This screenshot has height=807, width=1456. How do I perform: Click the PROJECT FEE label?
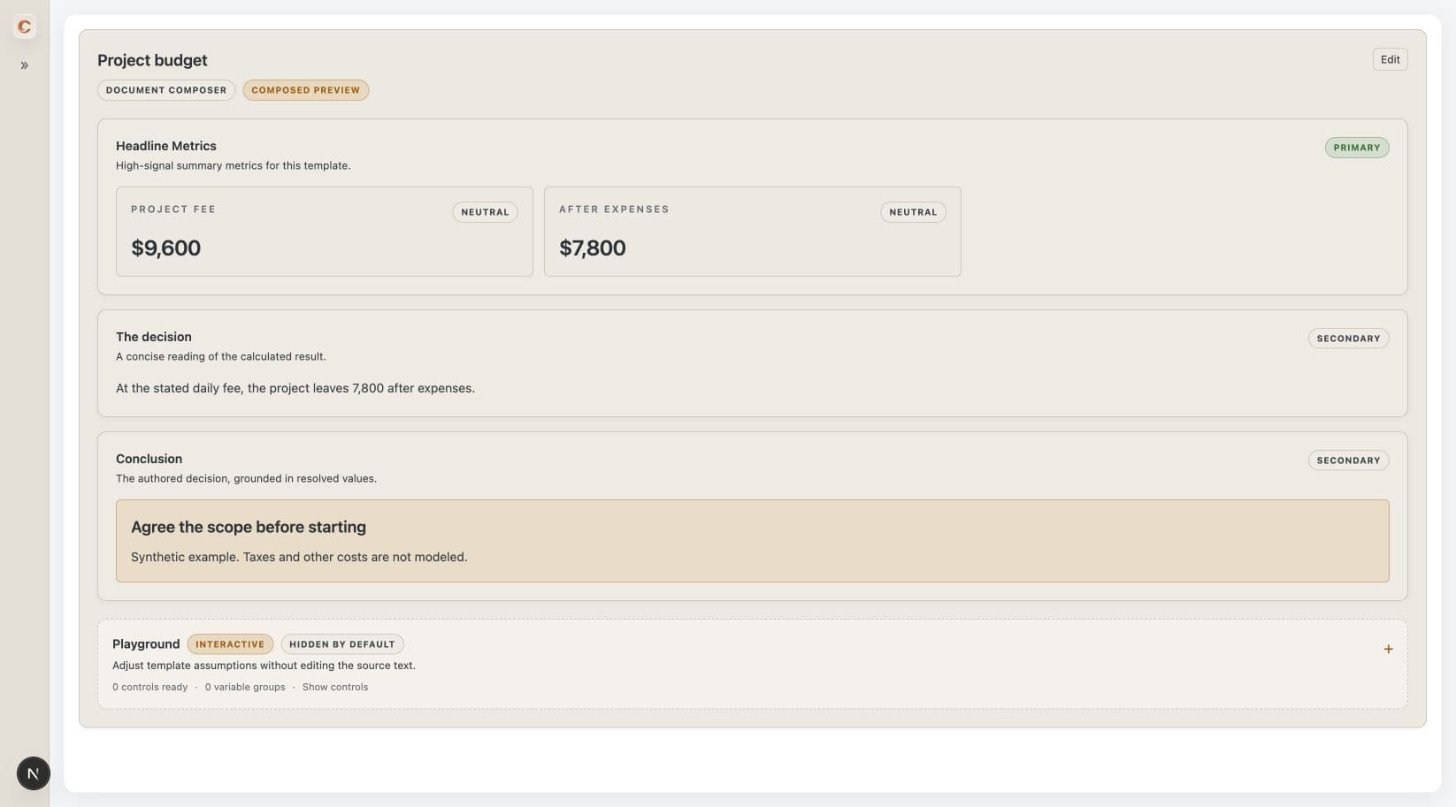(173, 209)
